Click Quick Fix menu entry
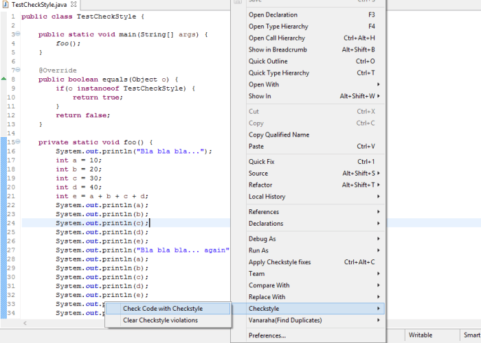The image size is (481, 343). 308,162
